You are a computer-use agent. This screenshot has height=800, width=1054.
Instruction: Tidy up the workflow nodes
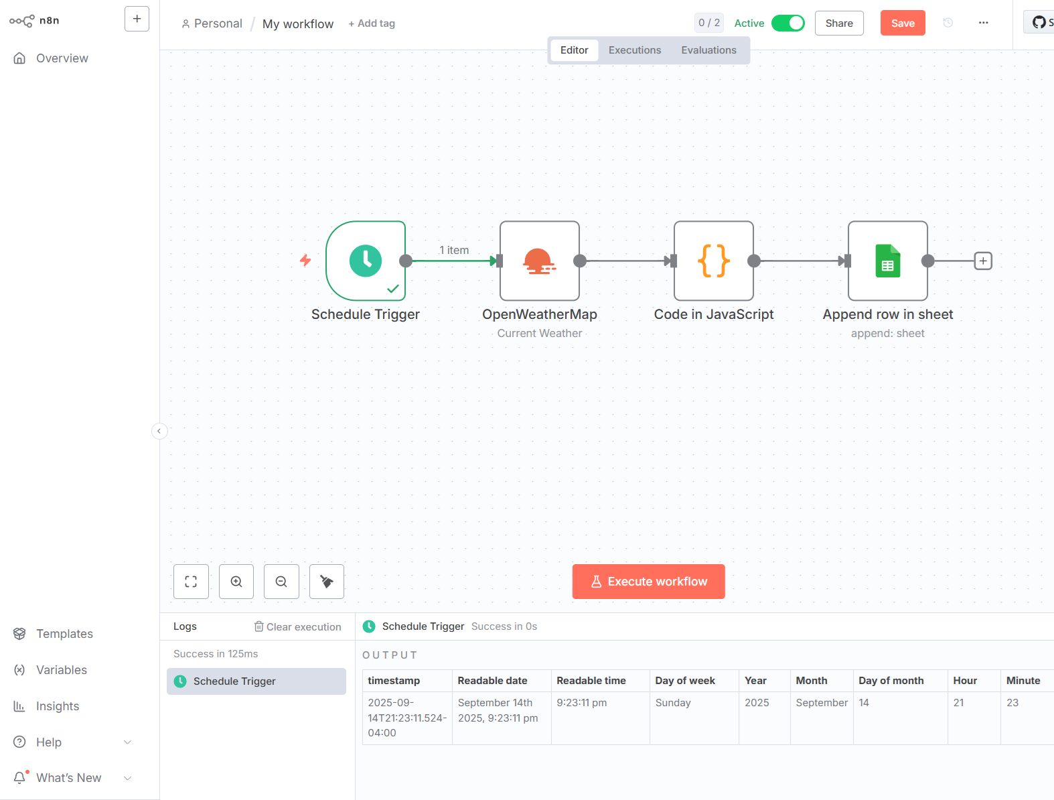coord(327,582)
